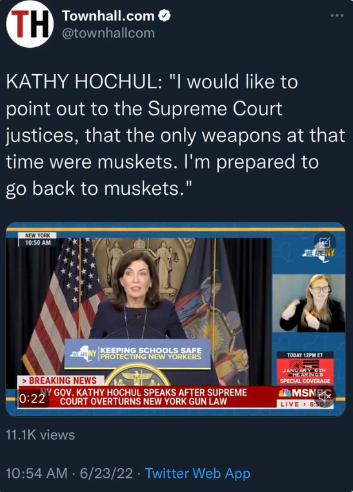The height and width of the screenshot is (492, 353).
Task: Click the 10:54 AM tweet timestamp
Action: point(36,473)
